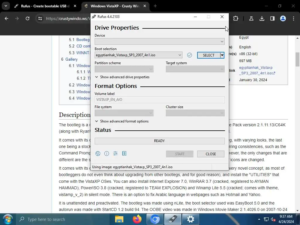Click the CLOSE button in Rufus
The height and width of the screenshot is (225, 300).
point(211,154)
